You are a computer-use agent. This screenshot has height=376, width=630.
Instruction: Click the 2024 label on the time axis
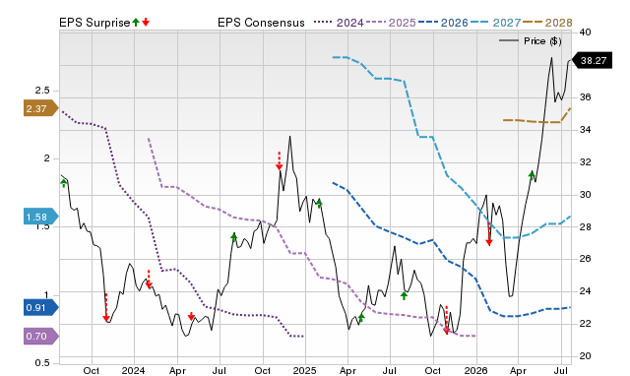[134, 370]
